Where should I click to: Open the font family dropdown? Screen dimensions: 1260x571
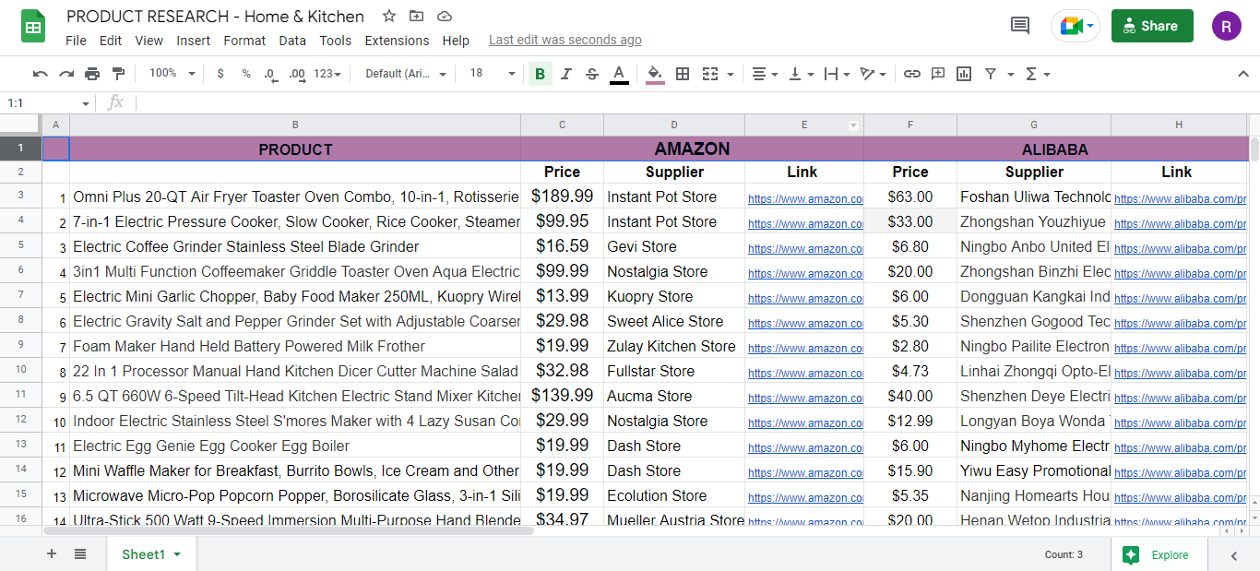[403, 73]
